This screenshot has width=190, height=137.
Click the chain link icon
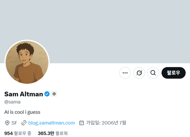tap(24, 123)
